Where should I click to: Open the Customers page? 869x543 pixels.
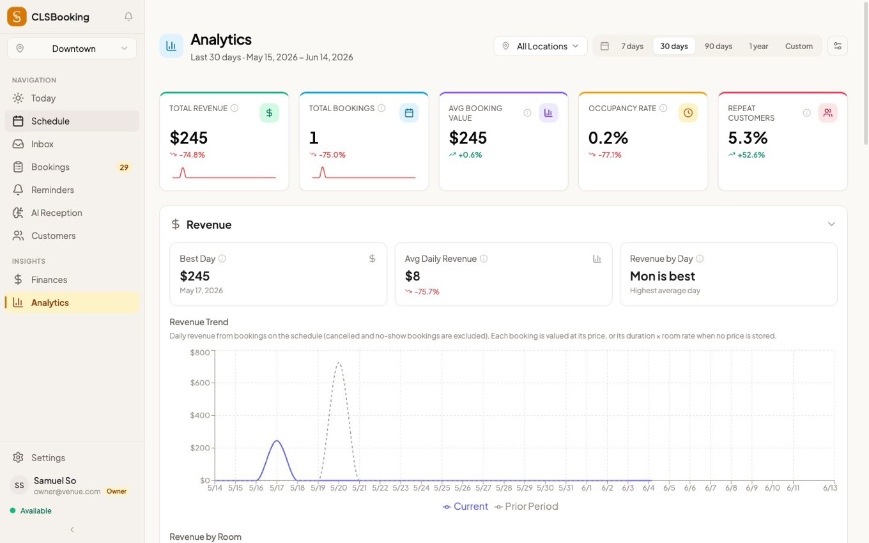coord(72,236)
